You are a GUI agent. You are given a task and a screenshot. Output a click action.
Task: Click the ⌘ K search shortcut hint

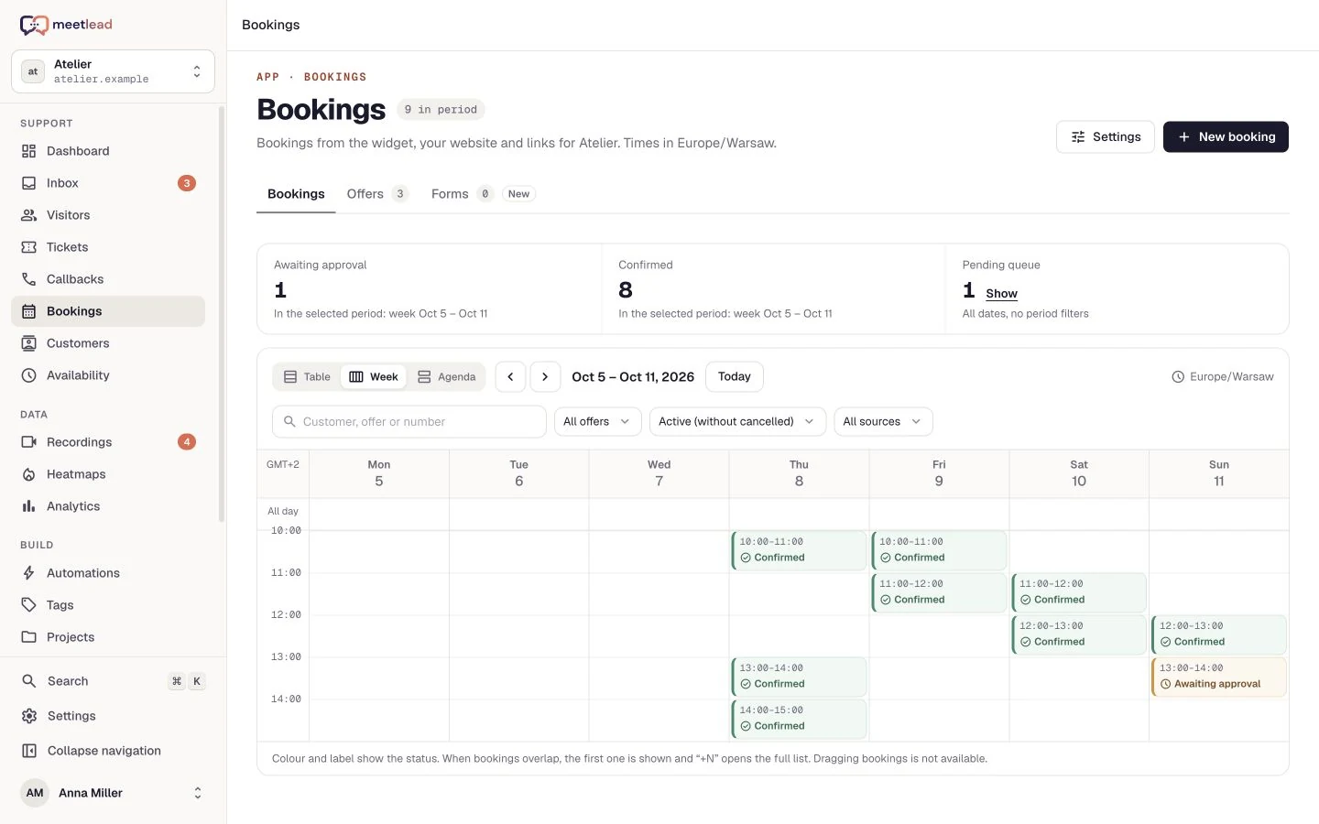187,681
